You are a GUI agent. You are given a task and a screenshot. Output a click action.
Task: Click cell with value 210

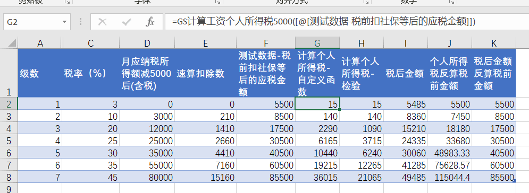click(205, 116)
